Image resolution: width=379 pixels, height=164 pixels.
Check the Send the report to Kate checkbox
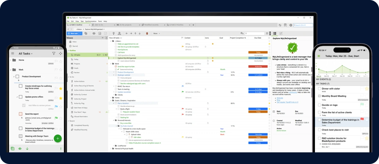116,66
